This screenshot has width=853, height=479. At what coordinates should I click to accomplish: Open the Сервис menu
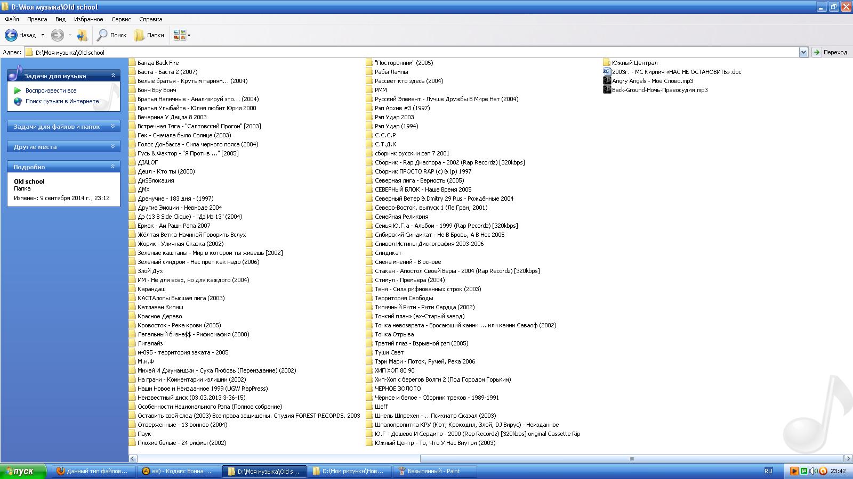[x=121, y=19]
